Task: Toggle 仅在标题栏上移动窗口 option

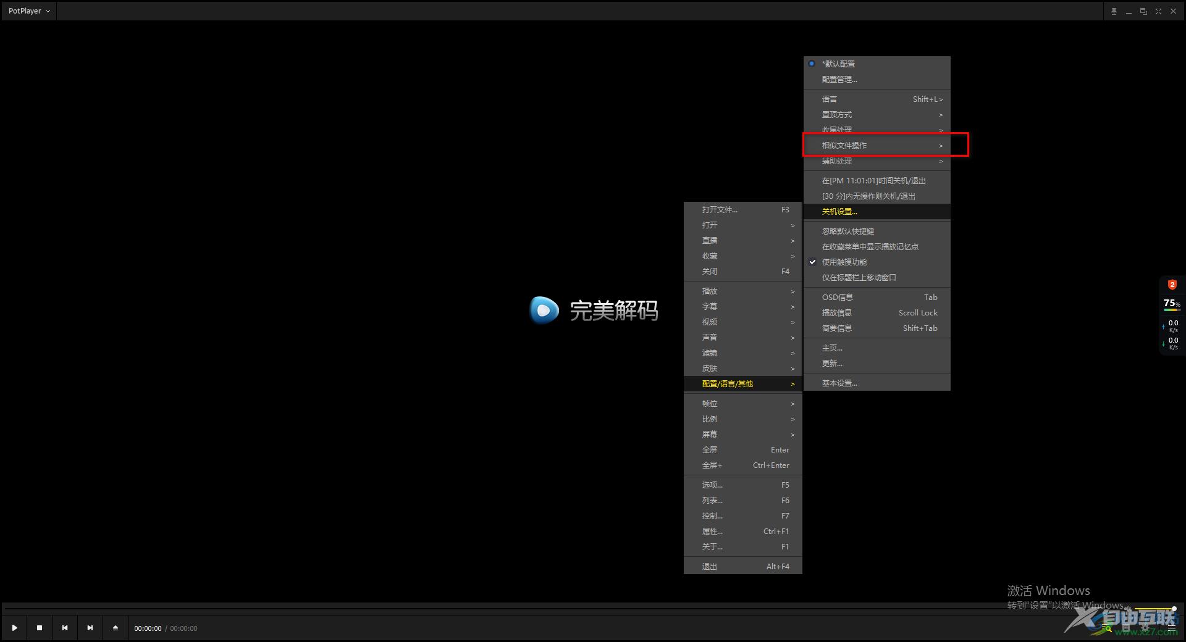Action: (x=877, y=277)
